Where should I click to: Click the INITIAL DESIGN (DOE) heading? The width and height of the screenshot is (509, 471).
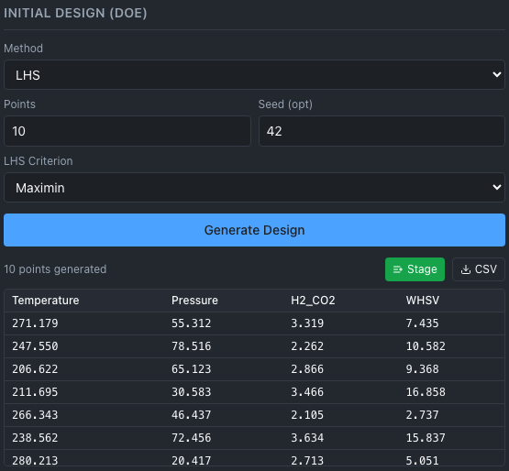tap(75, 13)
